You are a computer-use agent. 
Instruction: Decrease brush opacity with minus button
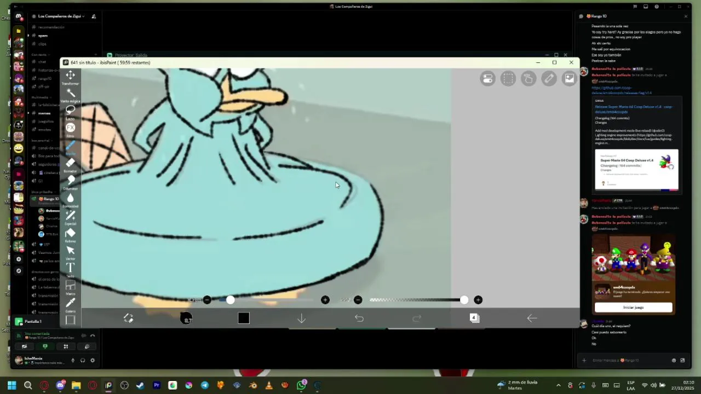tap(358, 300)
